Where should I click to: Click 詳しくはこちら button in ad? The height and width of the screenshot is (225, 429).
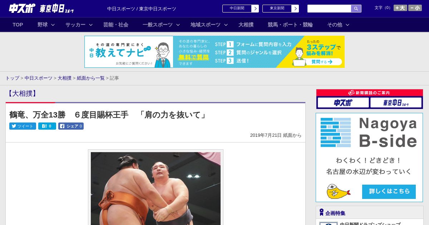click(389, 192)
